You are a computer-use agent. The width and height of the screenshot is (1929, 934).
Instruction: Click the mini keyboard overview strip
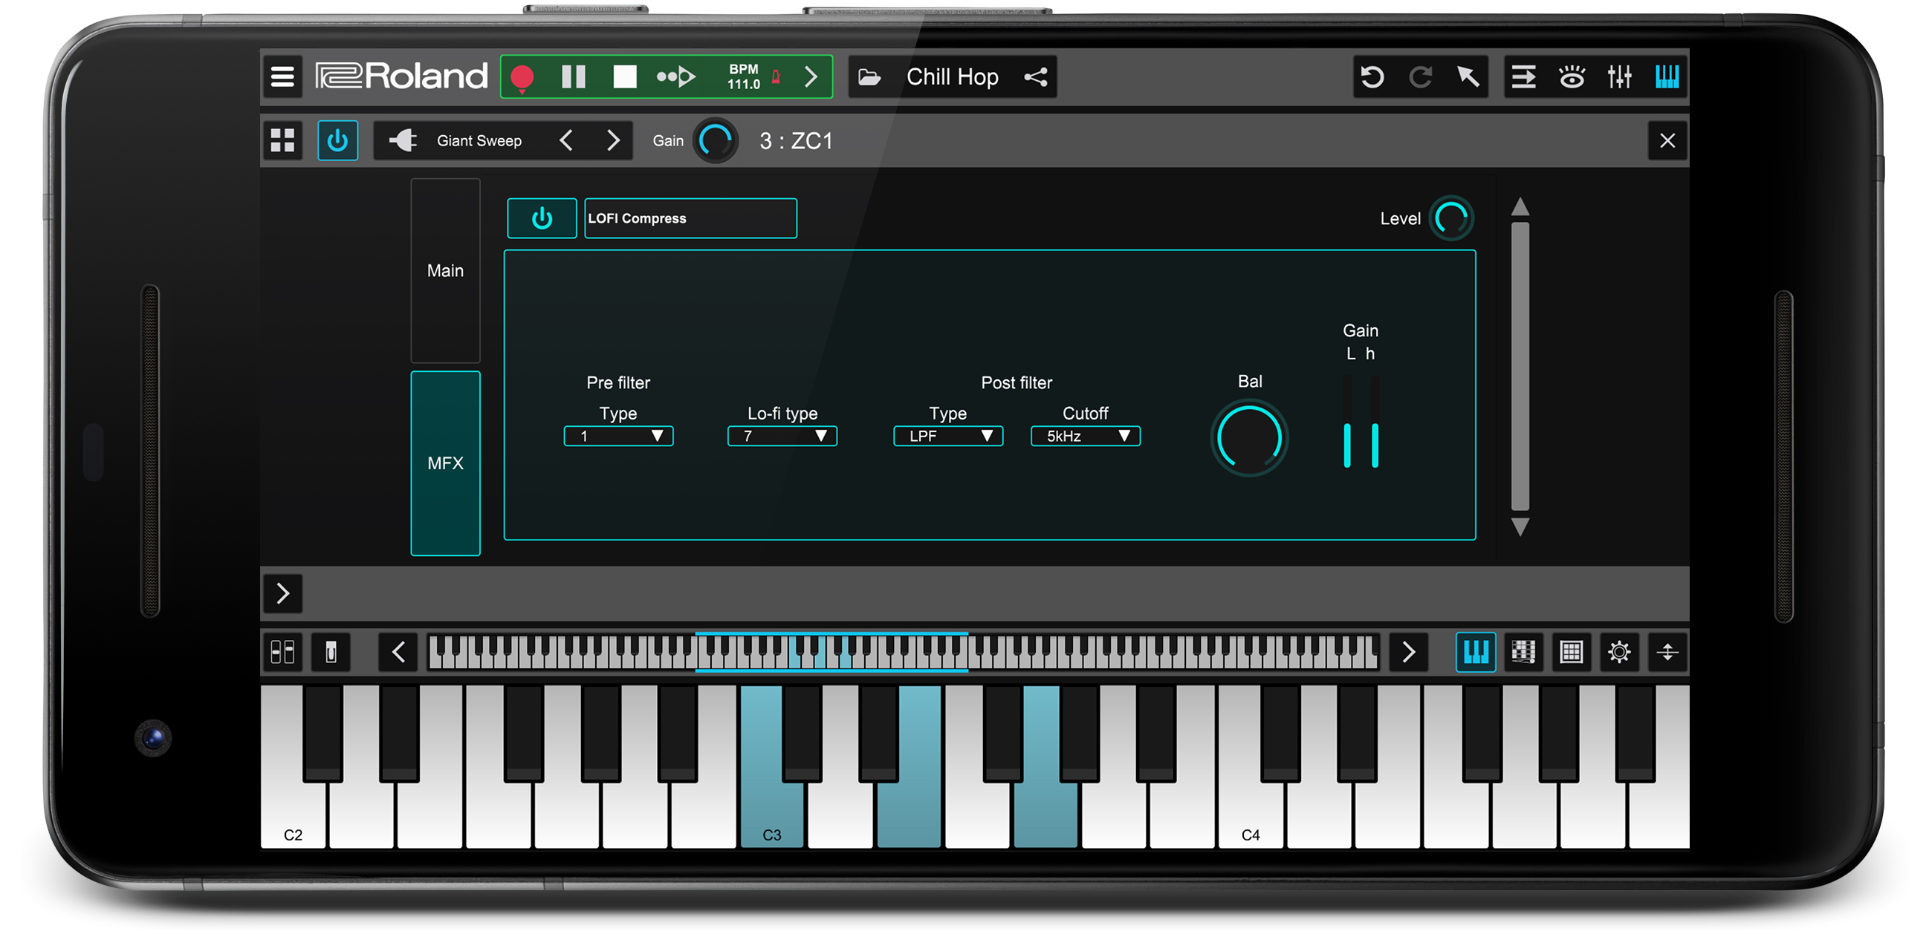[x=903, y=652]
